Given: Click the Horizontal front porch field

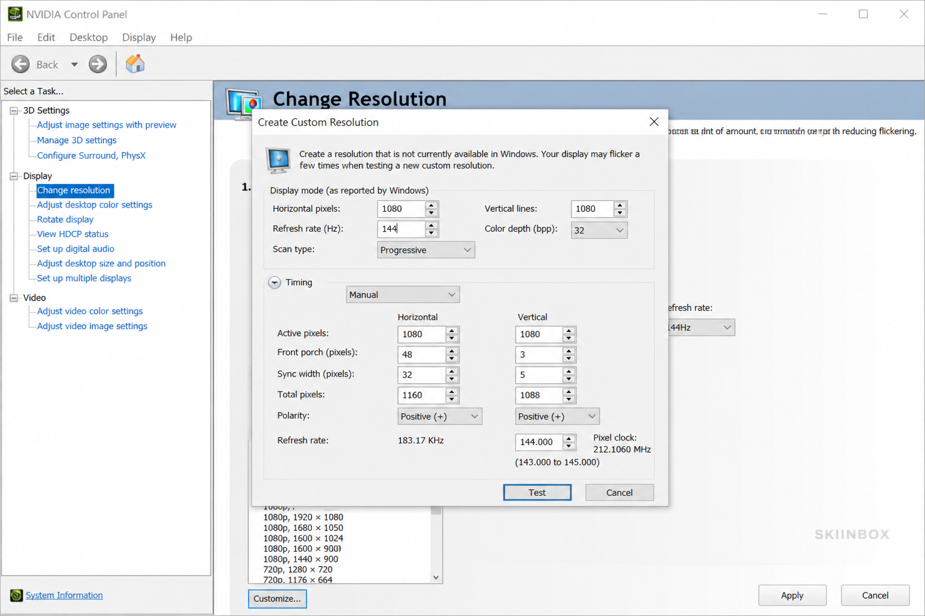Looking at the screenshot, I should pos(422,354).
